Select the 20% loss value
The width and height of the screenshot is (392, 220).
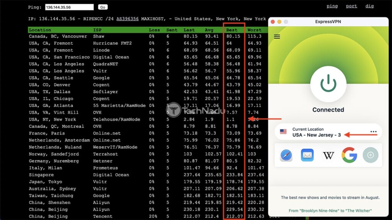tap(153, 216)
